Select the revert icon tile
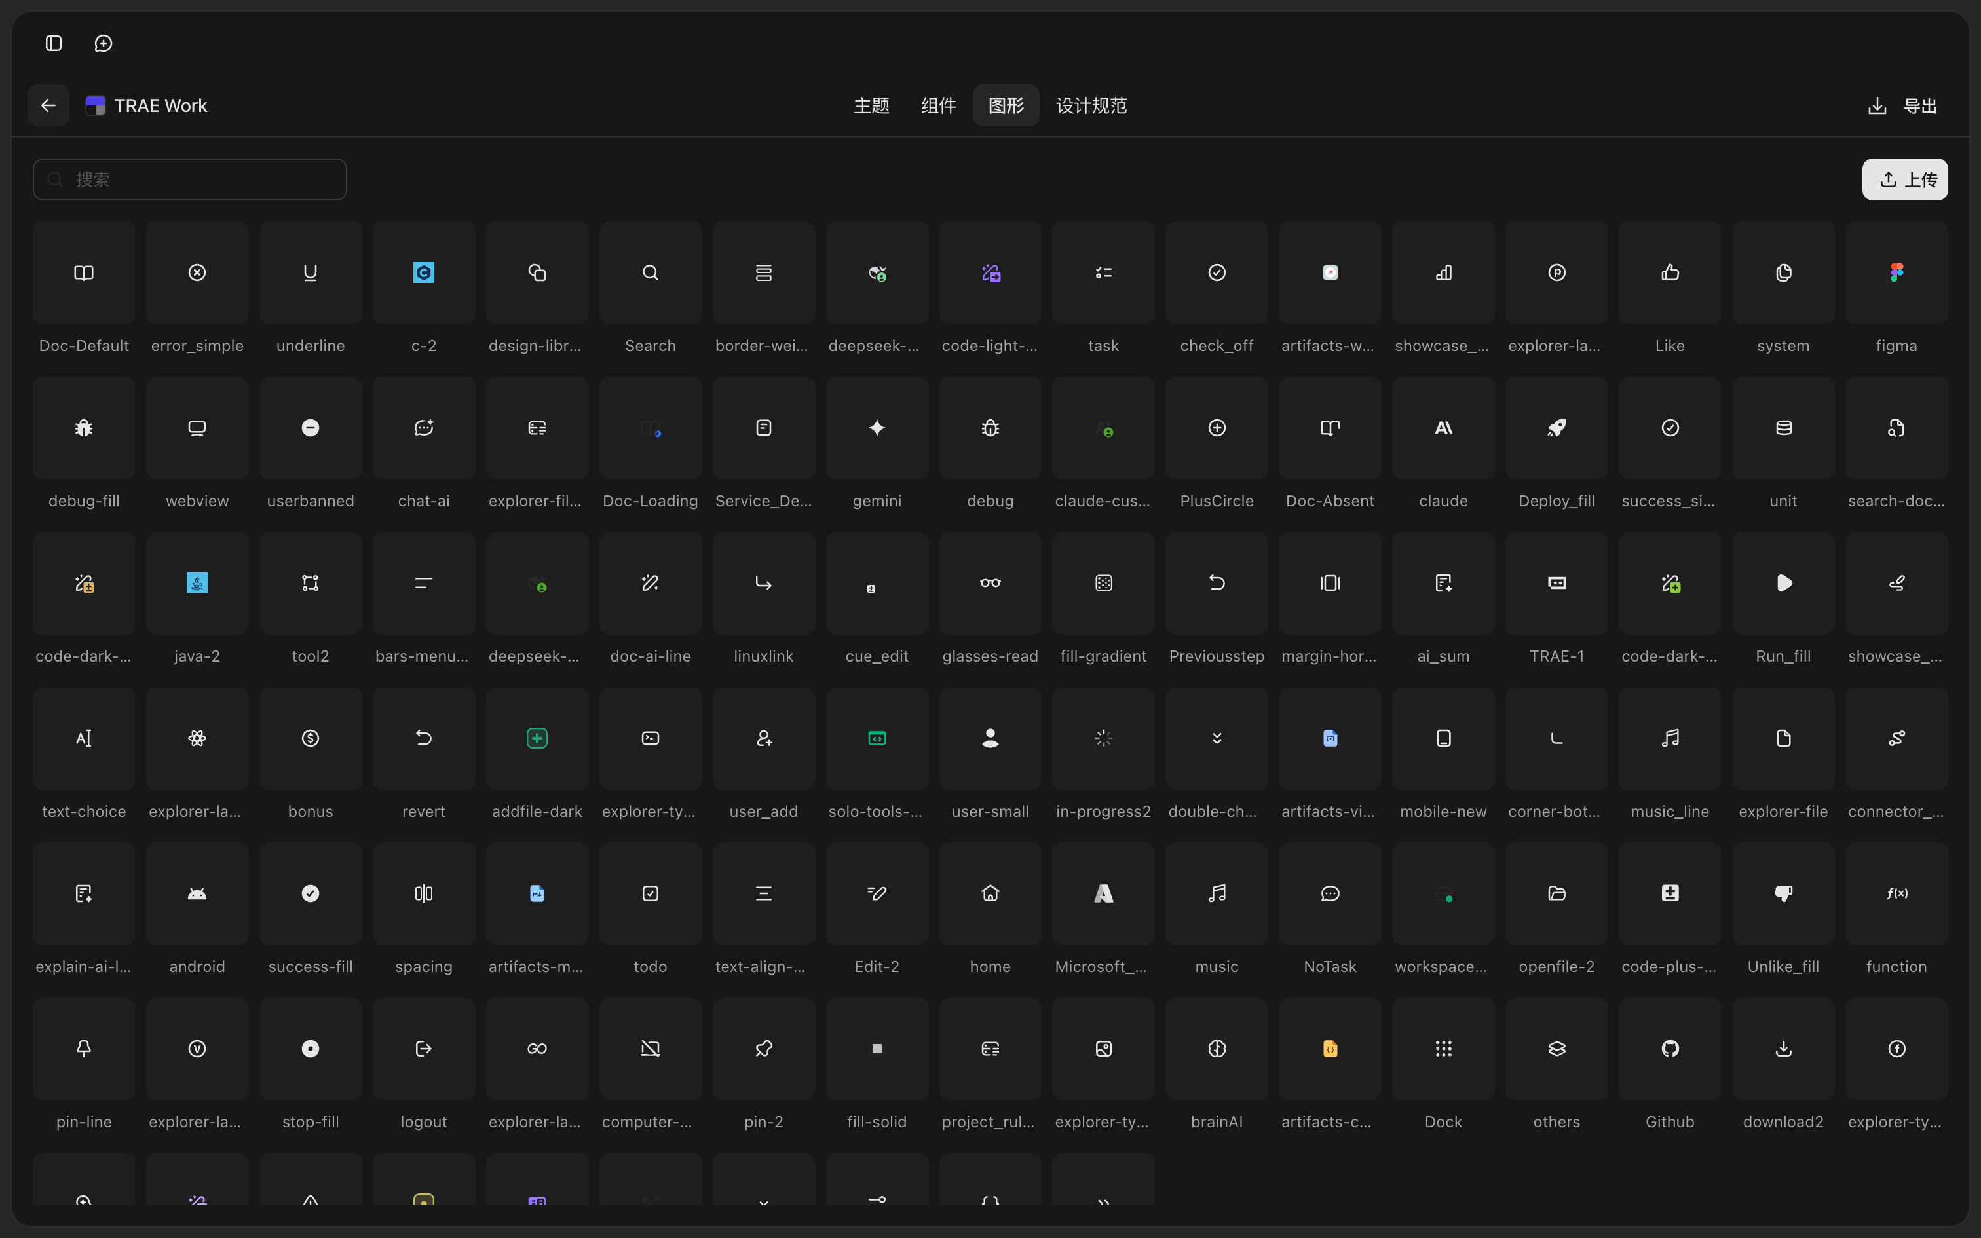Screen dimensions: 1981x1238 coord(424,739)
